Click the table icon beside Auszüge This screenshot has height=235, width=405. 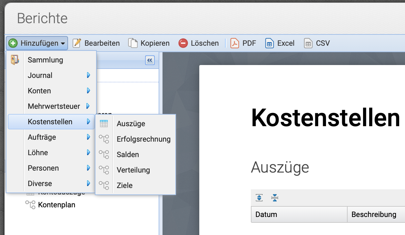[x=104, y=124]
